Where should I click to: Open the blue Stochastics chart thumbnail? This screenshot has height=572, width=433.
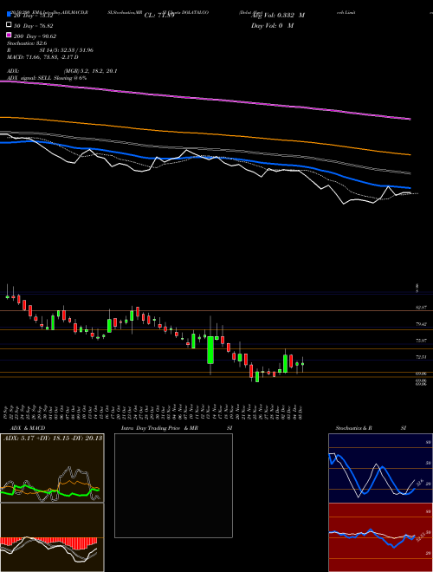[x=380, y=468]
